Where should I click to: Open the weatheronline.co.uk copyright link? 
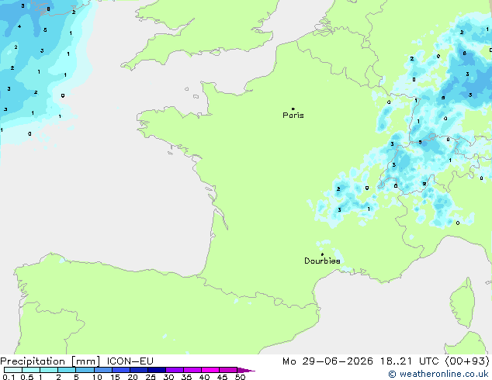point(438,374)
